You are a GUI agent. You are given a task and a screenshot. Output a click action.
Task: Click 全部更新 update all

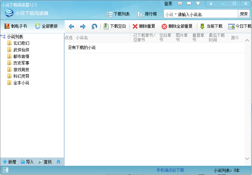tap(46, 26)
